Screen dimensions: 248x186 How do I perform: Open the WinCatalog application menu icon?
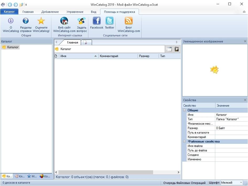[3, 4]
